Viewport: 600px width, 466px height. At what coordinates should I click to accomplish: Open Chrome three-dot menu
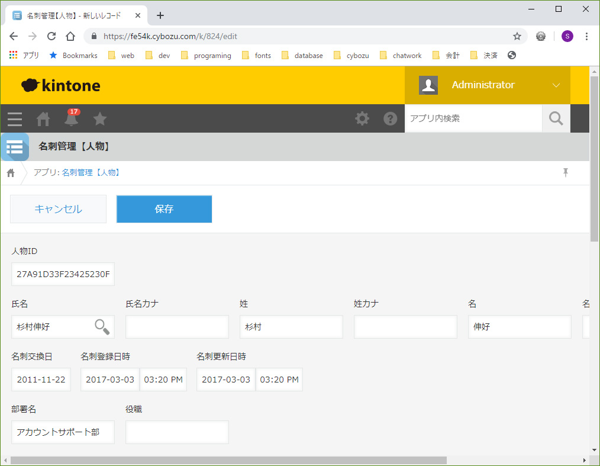coord(586,36)
